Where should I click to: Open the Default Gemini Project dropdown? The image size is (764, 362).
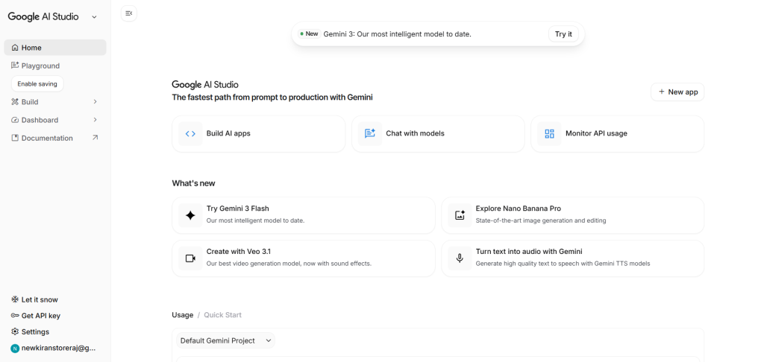pyautogui.click(x=226, y=340)
